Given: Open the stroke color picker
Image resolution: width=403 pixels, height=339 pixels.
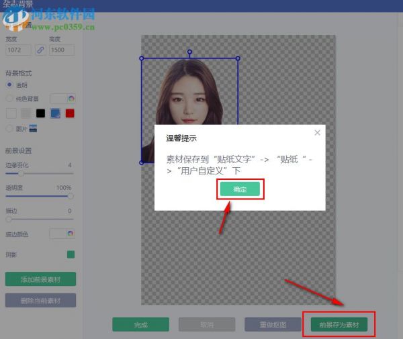Looking at the screenshot, I should [62, 234].
